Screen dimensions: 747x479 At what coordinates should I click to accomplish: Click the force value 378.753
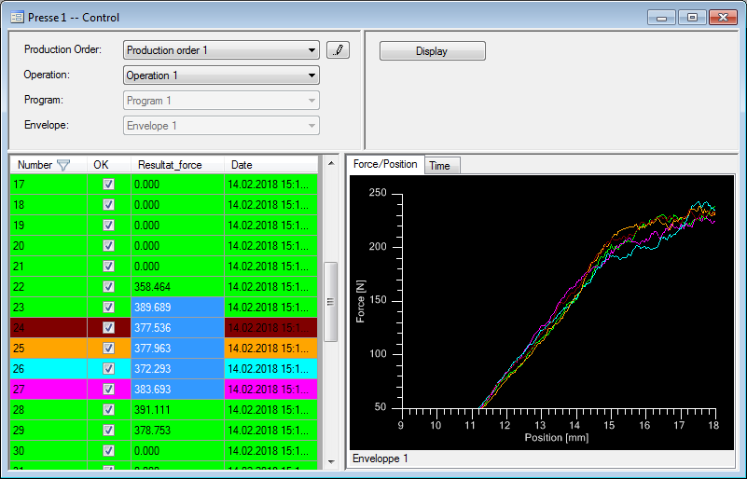[177, 430]
